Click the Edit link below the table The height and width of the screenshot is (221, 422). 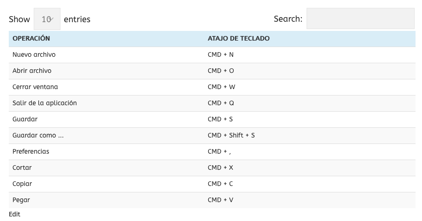tap(15, 214)
